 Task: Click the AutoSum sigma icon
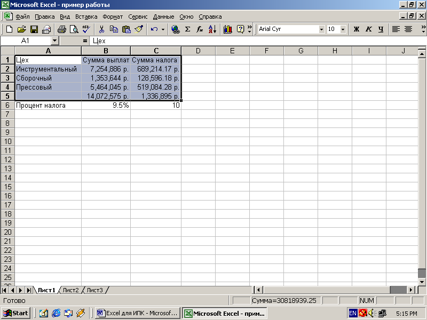point(188,29)
